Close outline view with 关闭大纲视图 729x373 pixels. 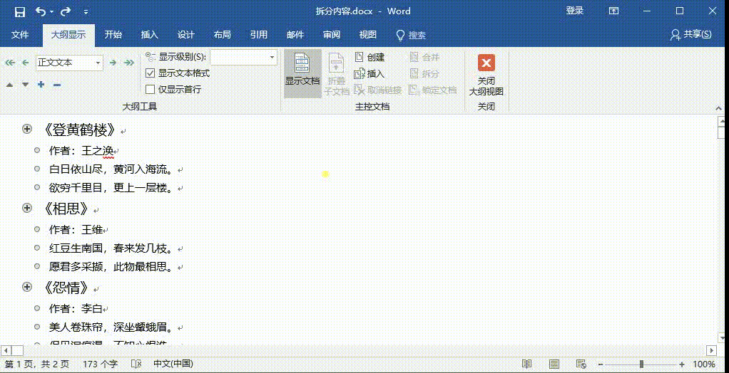click(x=486, y=75)
